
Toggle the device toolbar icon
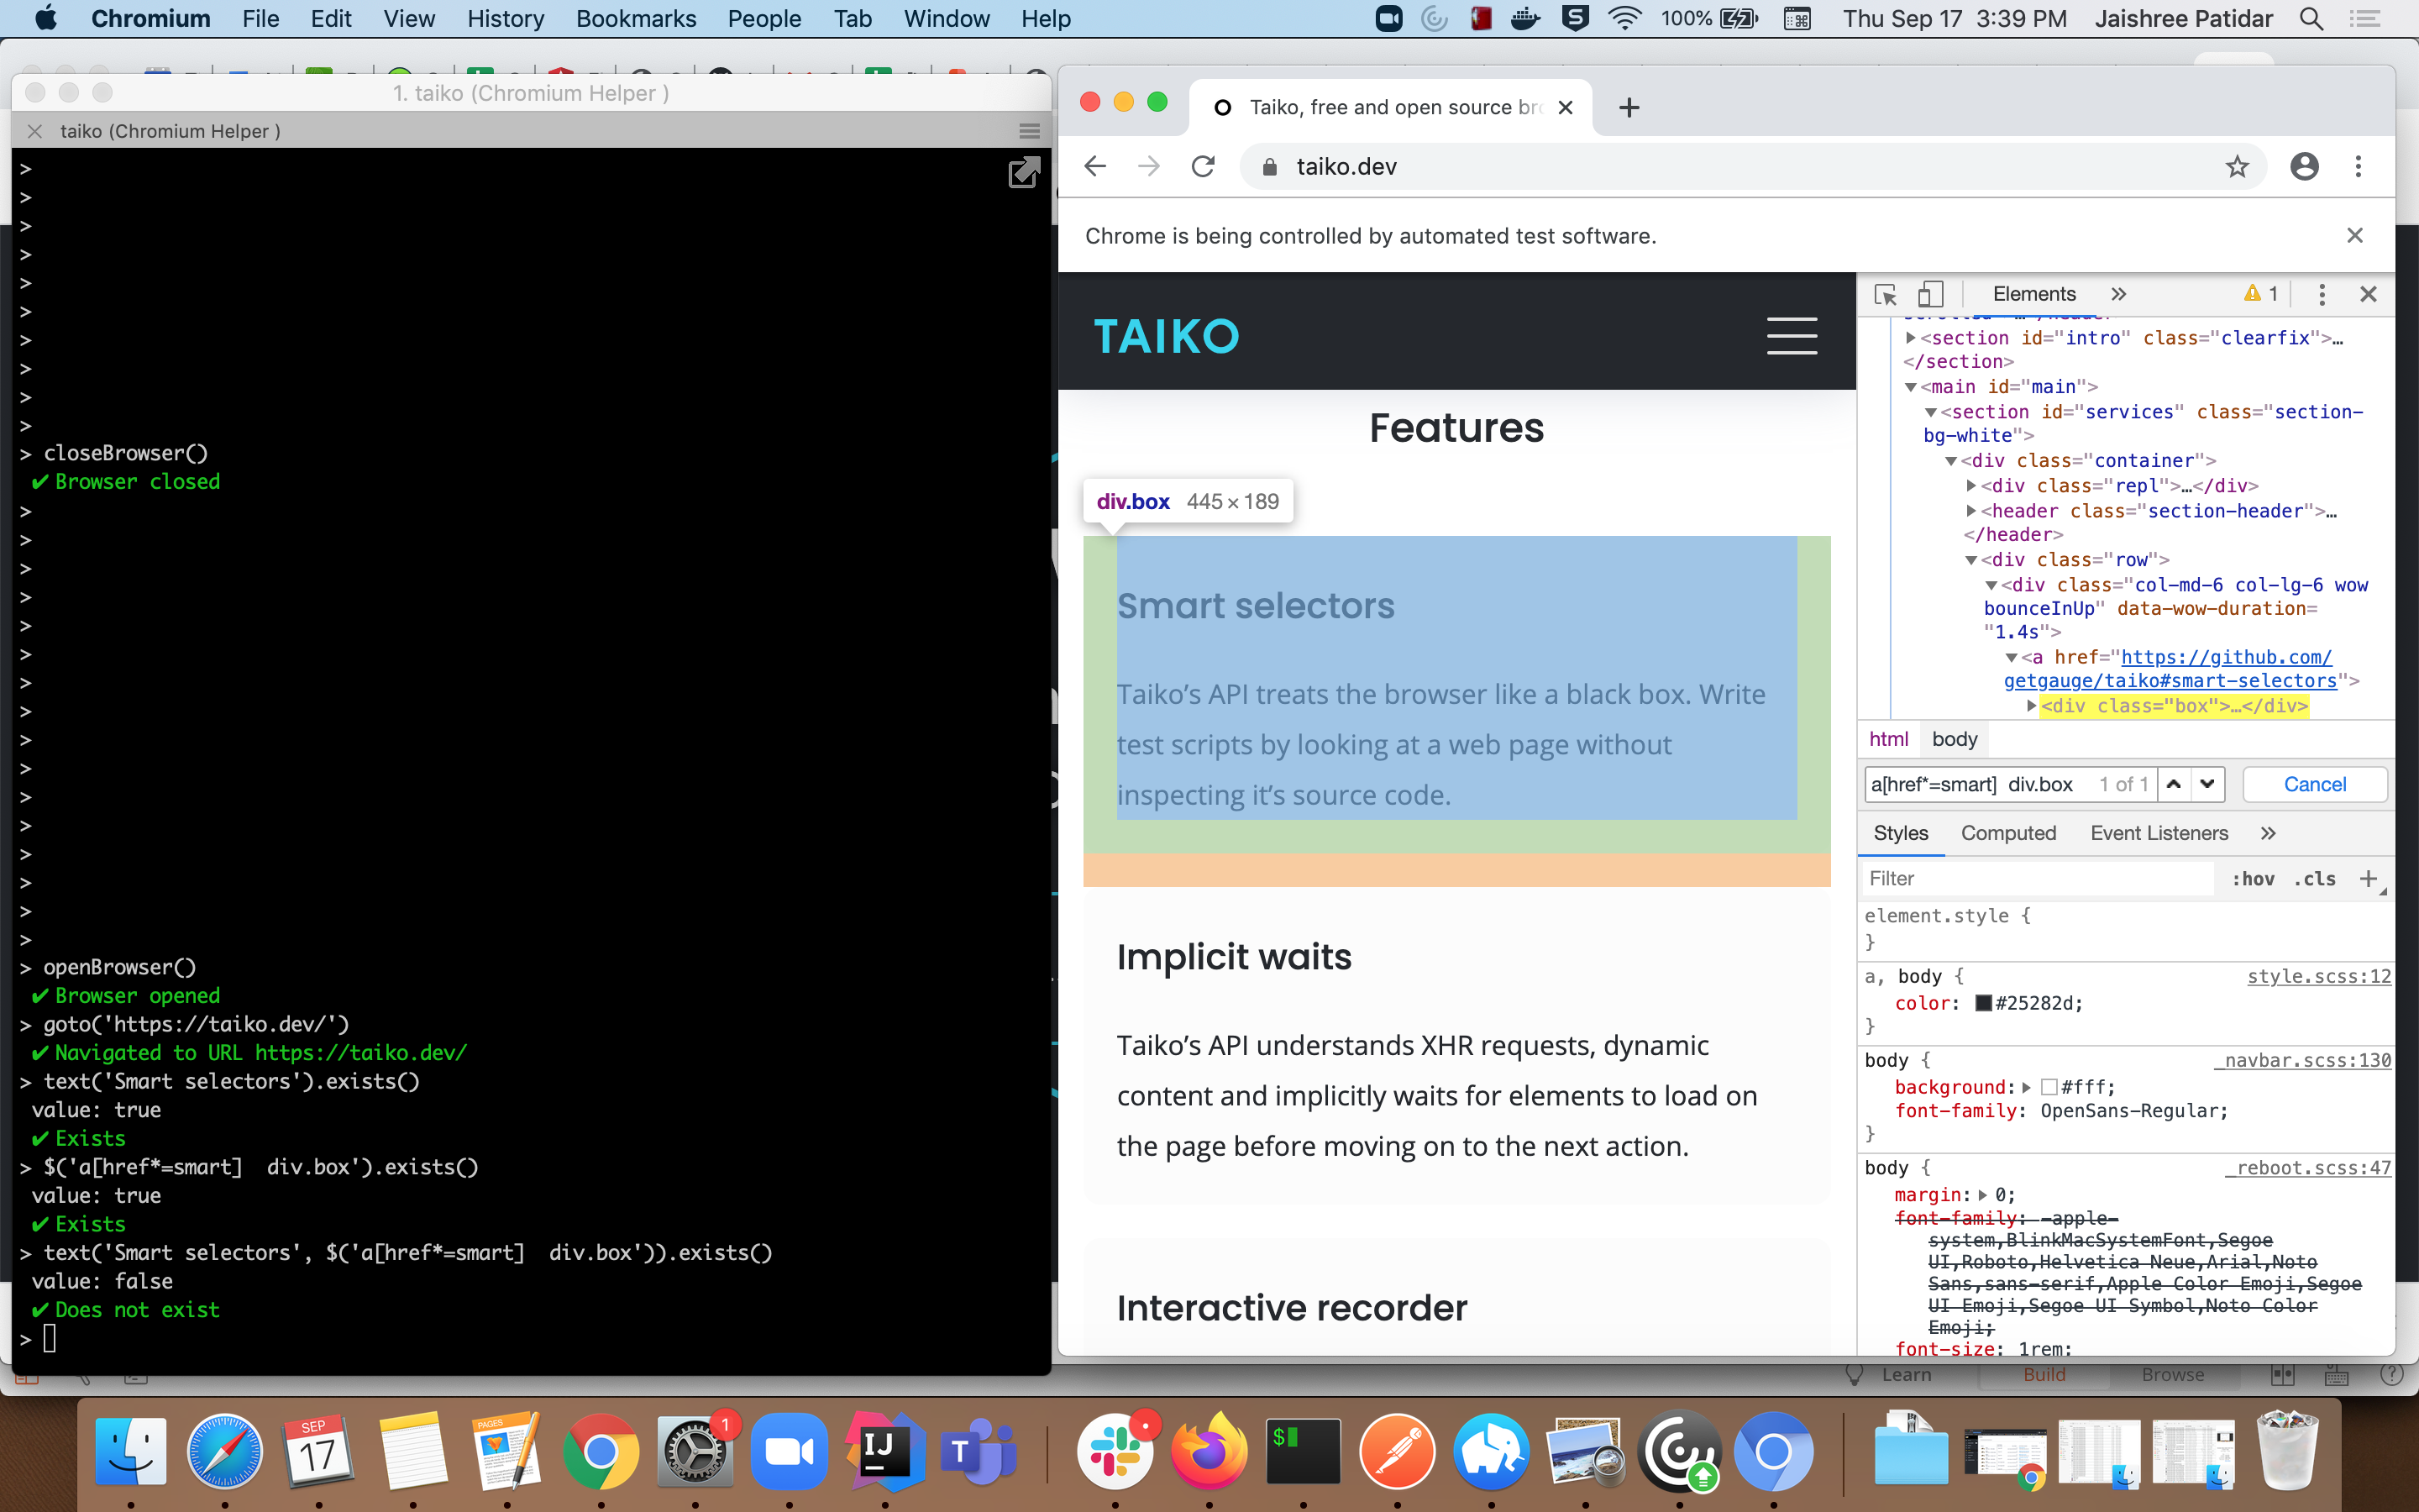point(1930,294)
